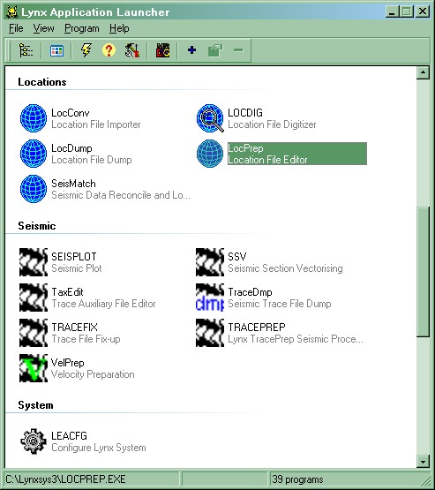Click the blue plus add icon

click(191, 49)
